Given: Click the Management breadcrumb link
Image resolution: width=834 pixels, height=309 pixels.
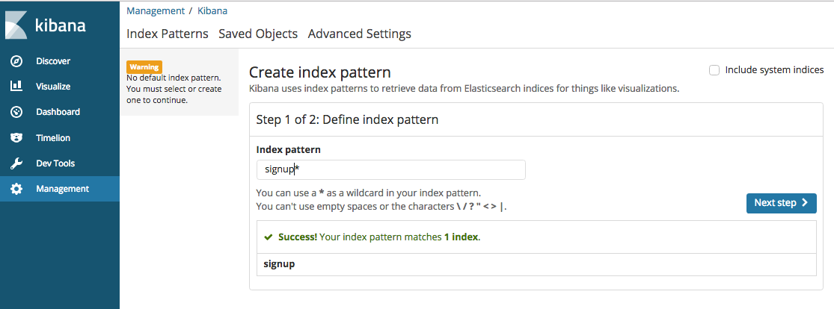Looking at the screenshot, I should click(156, 11).
